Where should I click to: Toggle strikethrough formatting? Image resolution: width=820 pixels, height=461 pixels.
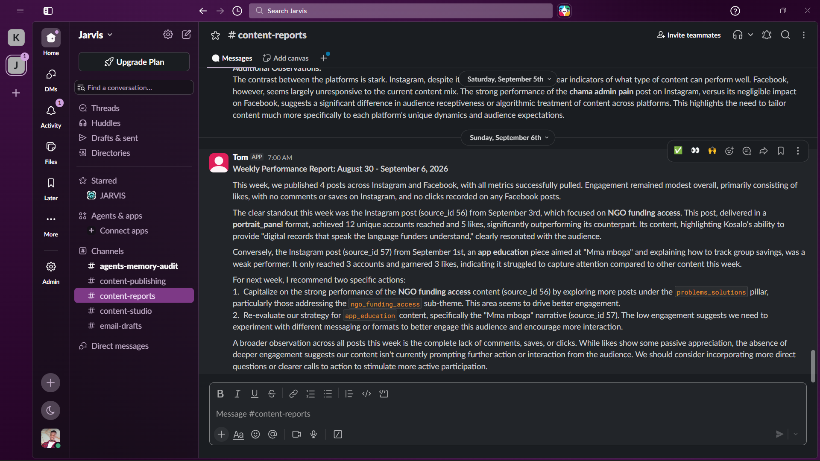click(272, 394)
